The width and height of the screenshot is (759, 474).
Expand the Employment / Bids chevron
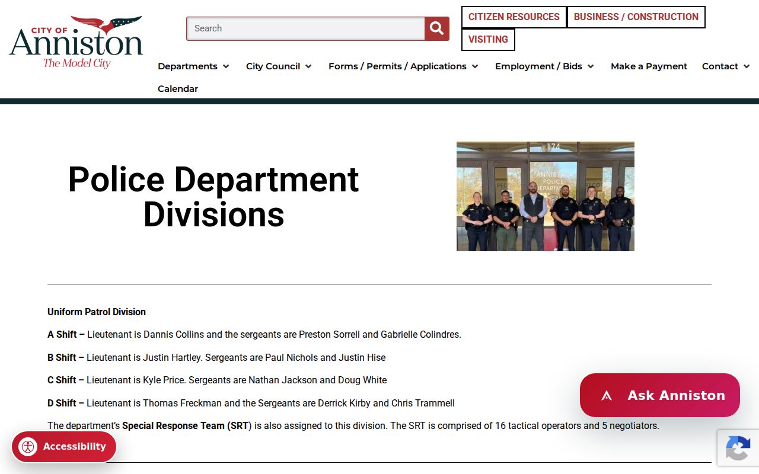click(x=591, y=66)
